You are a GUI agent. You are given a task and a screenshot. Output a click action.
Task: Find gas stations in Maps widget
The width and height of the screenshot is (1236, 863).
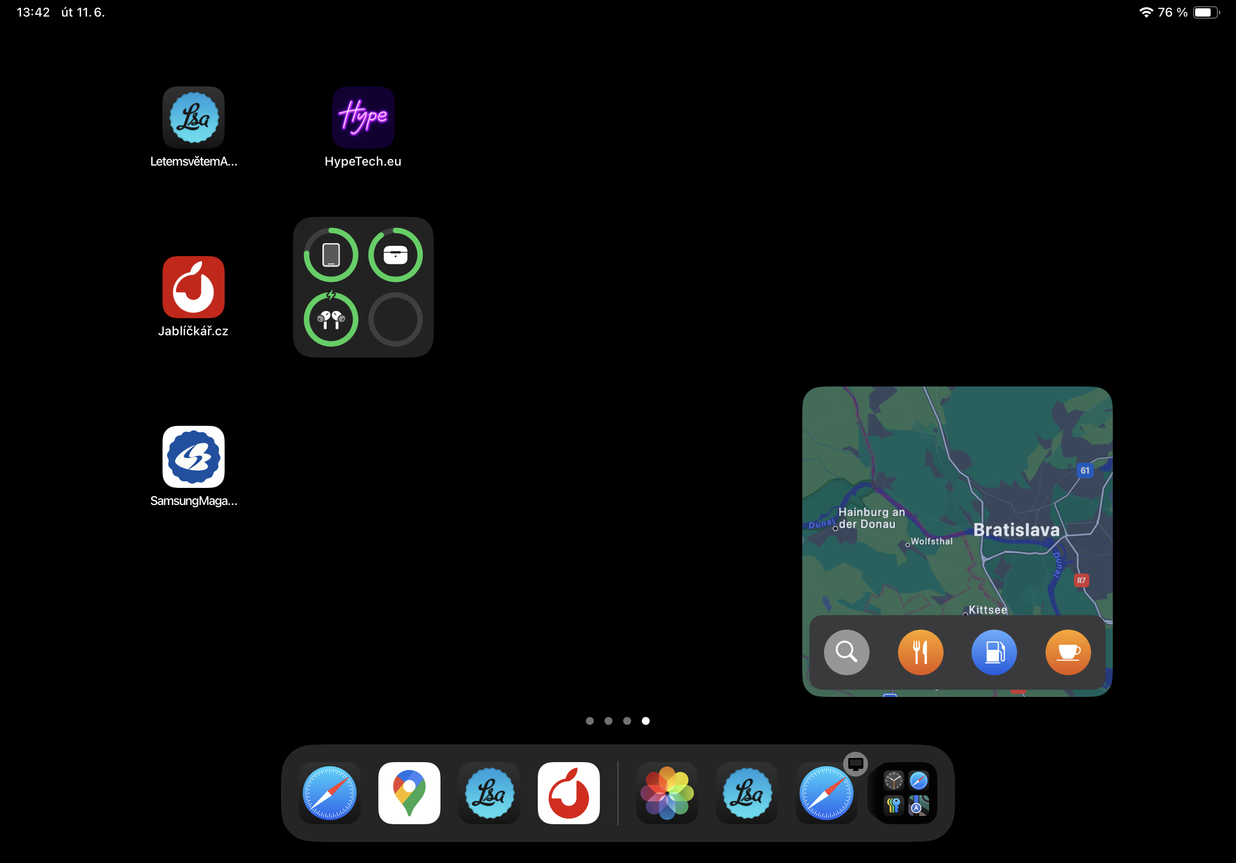pyautogui.click(x=994, y=652)
